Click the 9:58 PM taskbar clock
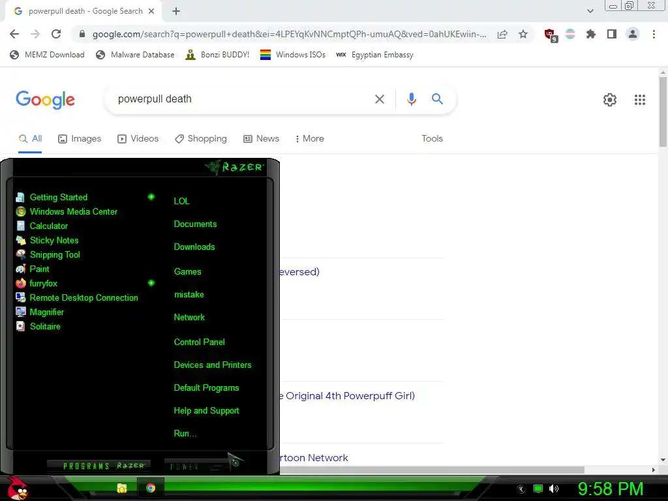The width and height of the screenshot is (668, 501). click(x=610, y=489)
